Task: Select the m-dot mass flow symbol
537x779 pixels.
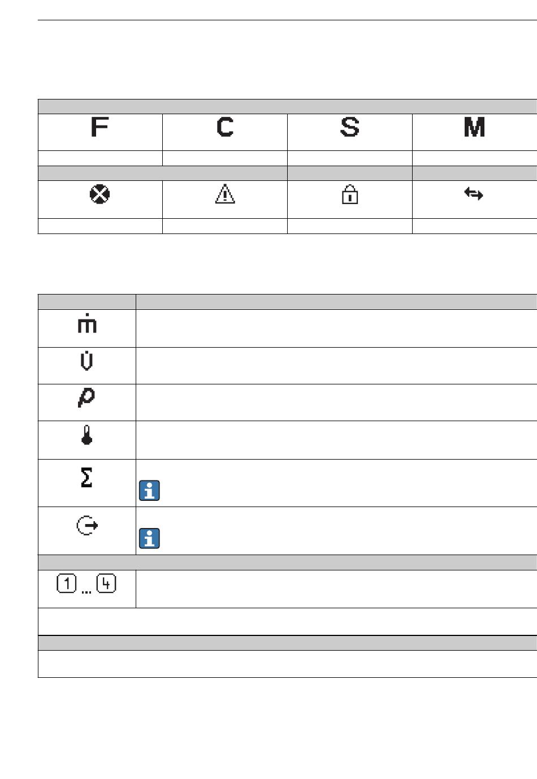Action: [87, 322]
